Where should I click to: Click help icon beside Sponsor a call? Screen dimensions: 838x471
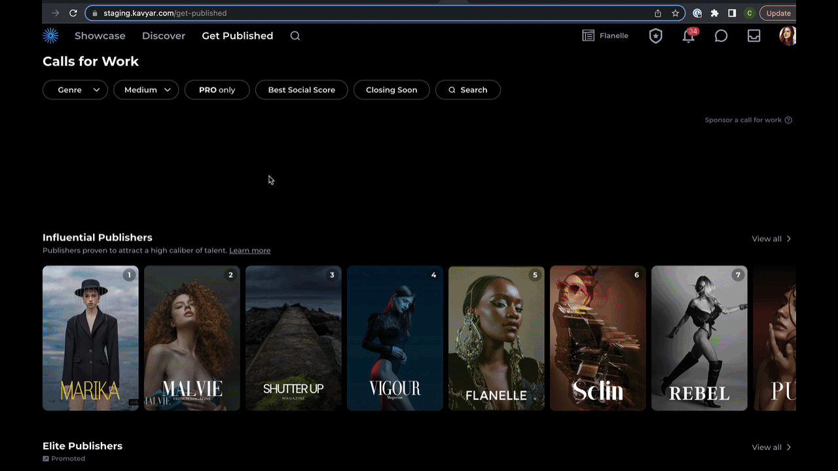pyautogui.click(x=788, y=120)
